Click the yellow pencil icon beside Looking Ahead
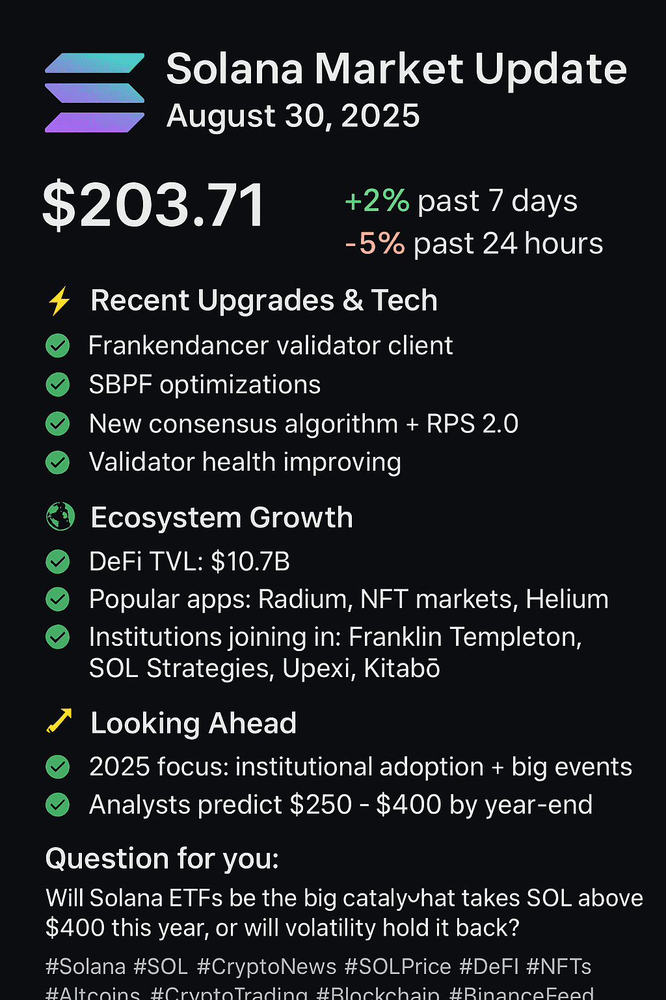Screen dimensions: 666x1000 coord(59,721)
